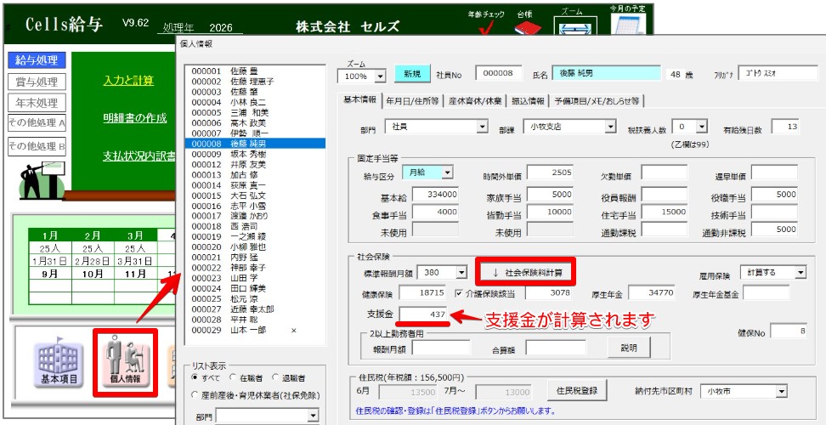This screenshot has height=425, width=826.
Task: Click the 10月 header in calendar table
Action: pyautogui.click(x=92, y=274)
